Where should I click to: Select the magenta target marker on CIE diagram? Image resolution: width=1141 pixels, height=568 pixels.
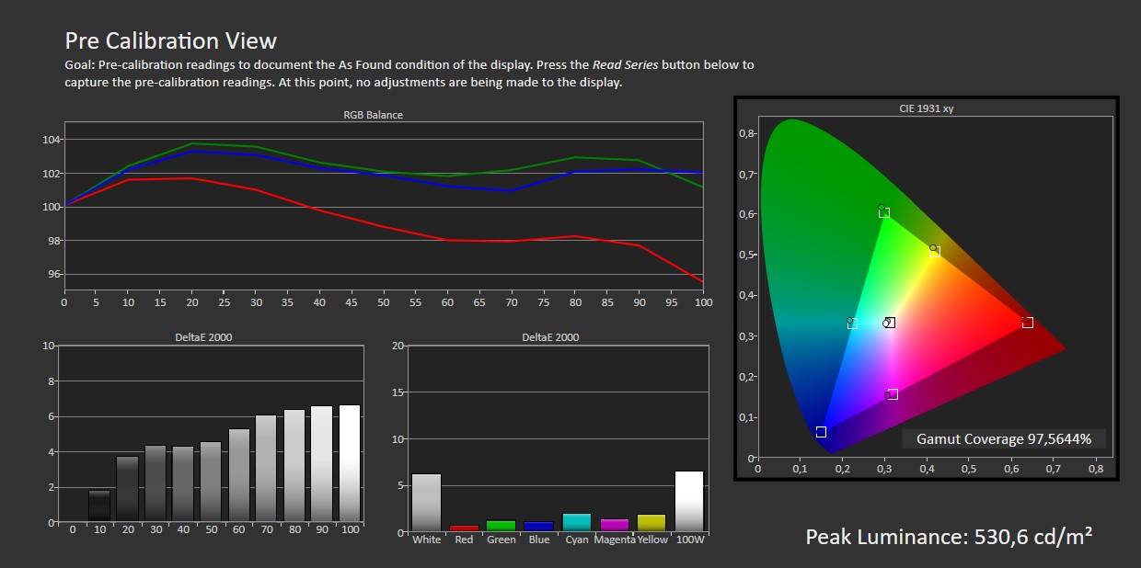click(x=892, y=394)
